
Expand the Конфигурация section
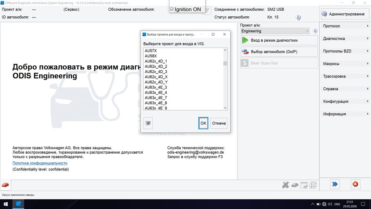pos(345,101)
